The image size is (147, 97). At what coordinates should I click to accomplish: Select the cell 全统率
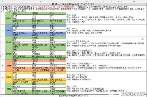(41, 82)
